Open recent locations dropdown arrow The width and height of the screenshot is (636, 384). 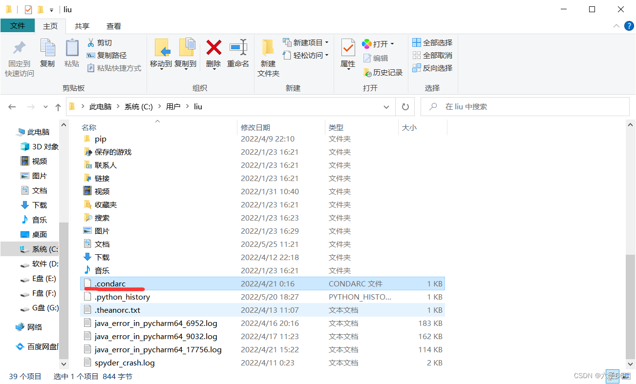[46, 107]
